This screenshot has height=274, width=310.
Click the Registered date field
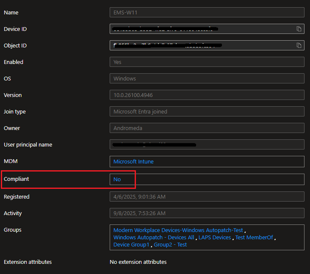(x=207, y=197)
